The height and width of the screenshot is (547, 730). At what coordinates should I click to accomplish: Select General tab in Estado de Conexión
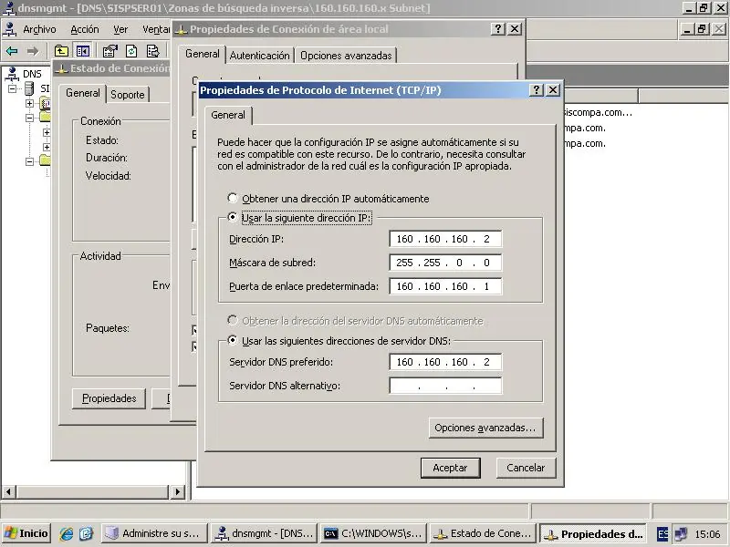click(83, 93)
